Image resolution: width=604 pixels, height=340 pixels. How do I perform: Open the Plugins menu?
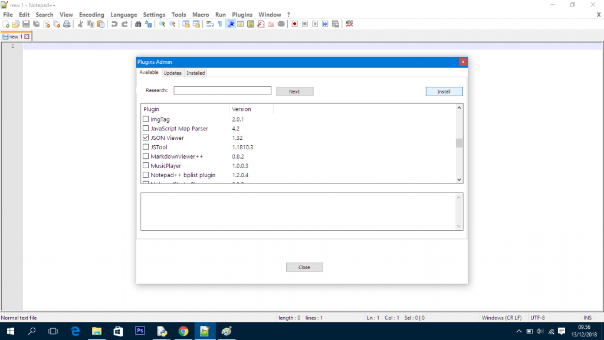pyautogui.click(x=242, y=15)
